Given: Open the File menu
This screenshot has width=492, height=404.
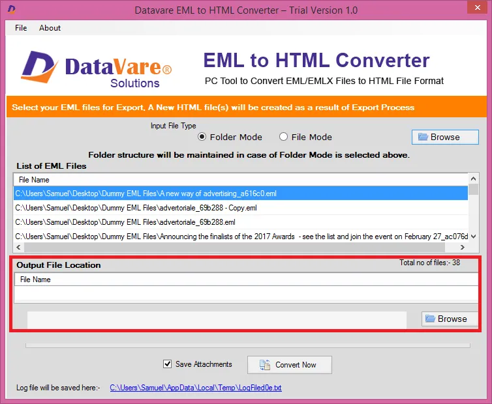Looking at the screenshot, I should click(21, 28).
